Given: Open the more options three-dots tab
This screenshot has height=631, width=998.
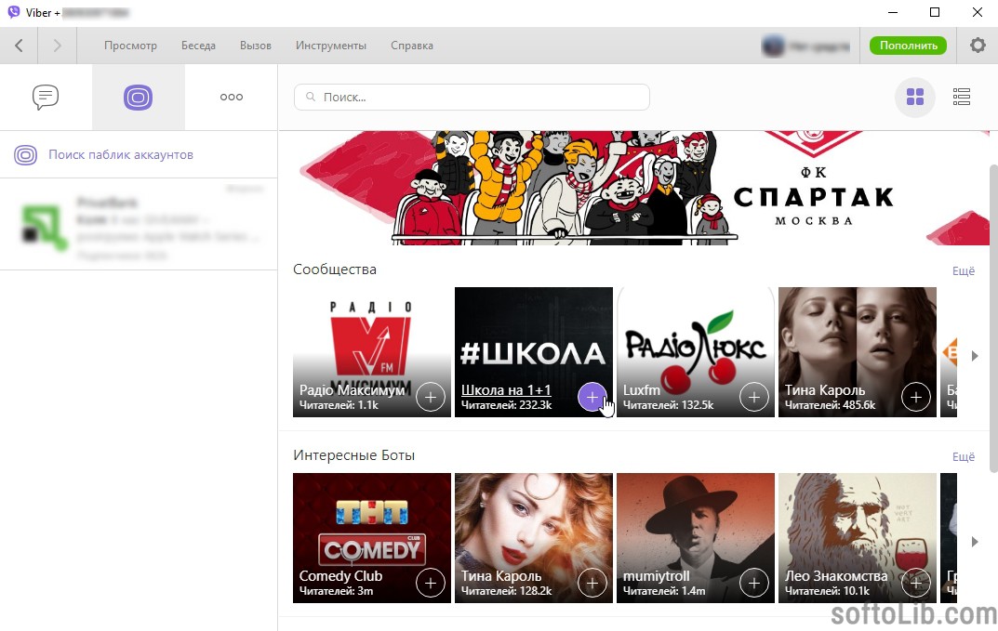Looking at the screenshot, I should point(231,98).
